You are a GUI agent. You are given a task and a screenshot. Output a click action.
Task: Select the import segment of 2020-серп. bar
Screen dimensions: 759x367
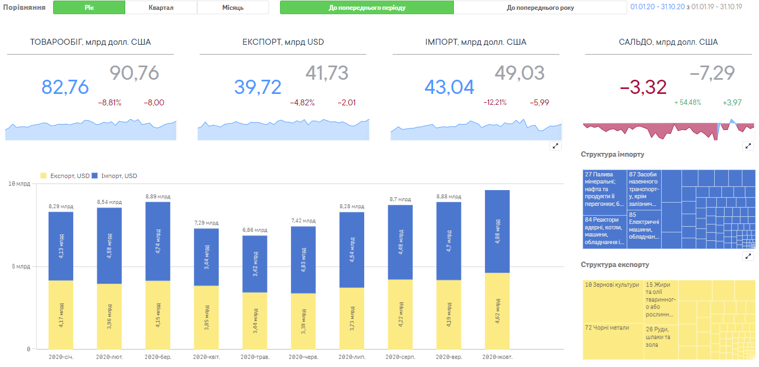(x=400, y=242)
